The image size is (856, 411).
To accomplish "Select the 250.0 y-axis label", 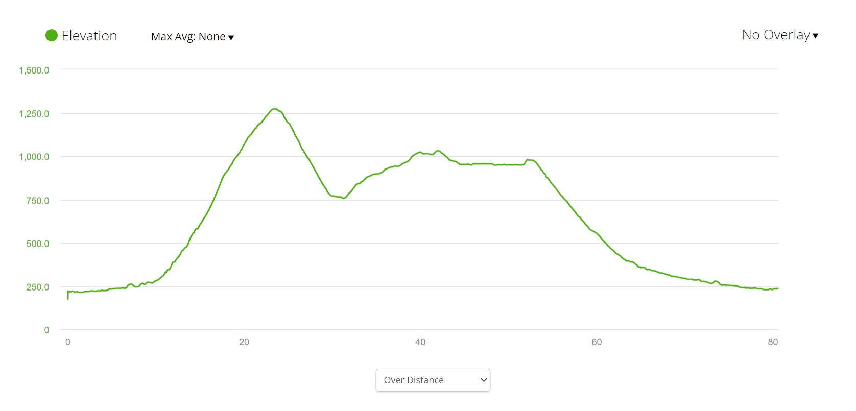I will tap(38, 287).
